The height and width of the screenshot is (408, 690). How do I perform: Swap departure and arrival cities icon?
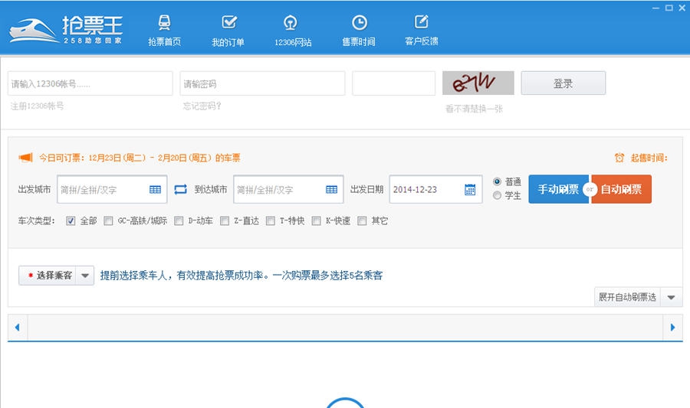(180, 189)
